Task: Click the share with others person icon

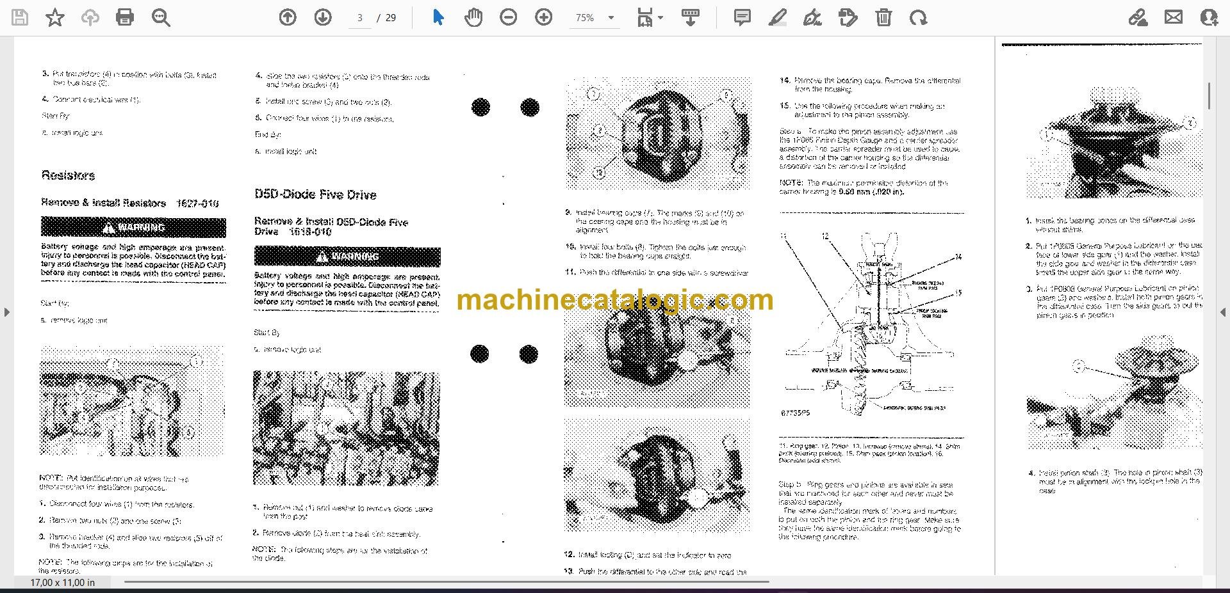Action: 1208,18
